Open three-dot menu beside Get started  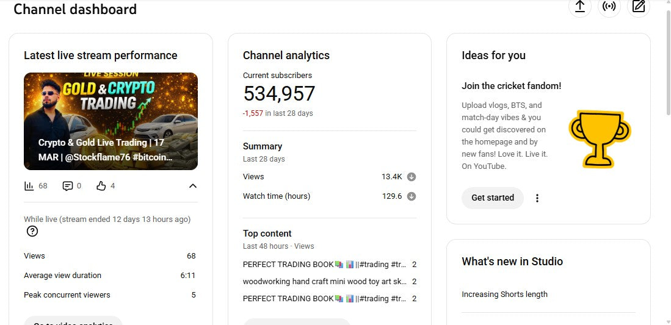click(x=537, y=198)
